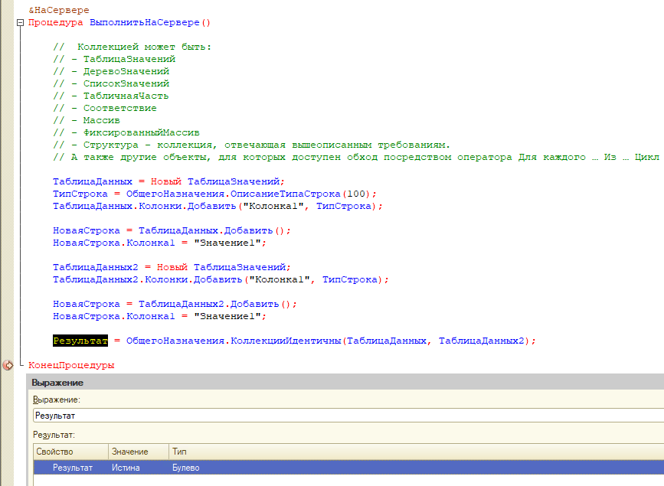
Task: Click the КоллекцииИдентичны method name
Action: pos(286,341)
